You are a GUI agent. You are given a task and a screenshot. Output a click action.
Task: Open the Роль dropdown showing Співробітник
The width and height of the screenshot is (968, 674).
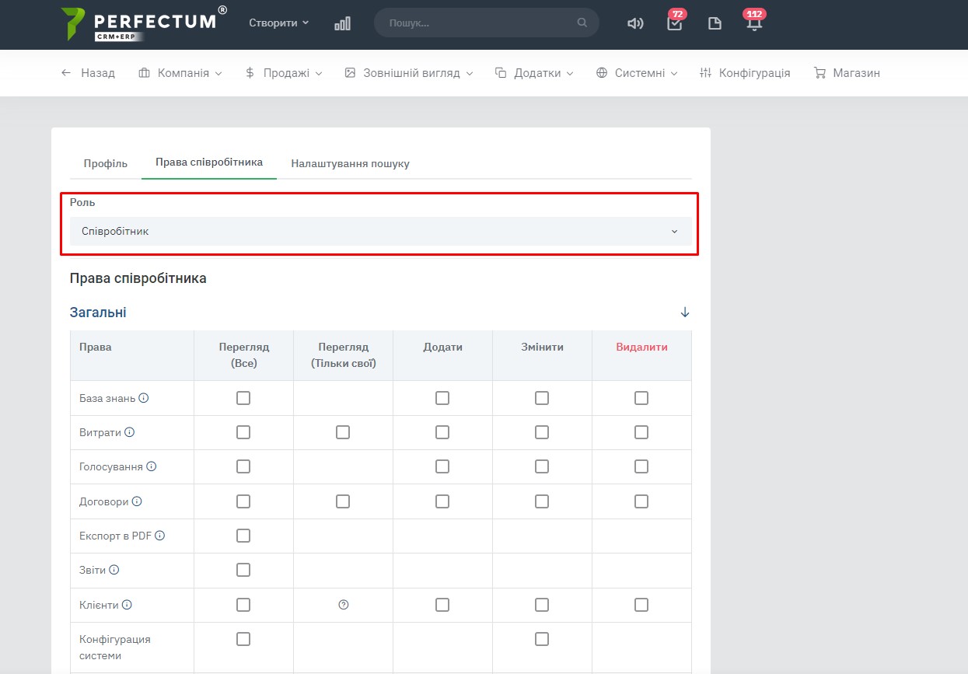[x=380, y=232]
